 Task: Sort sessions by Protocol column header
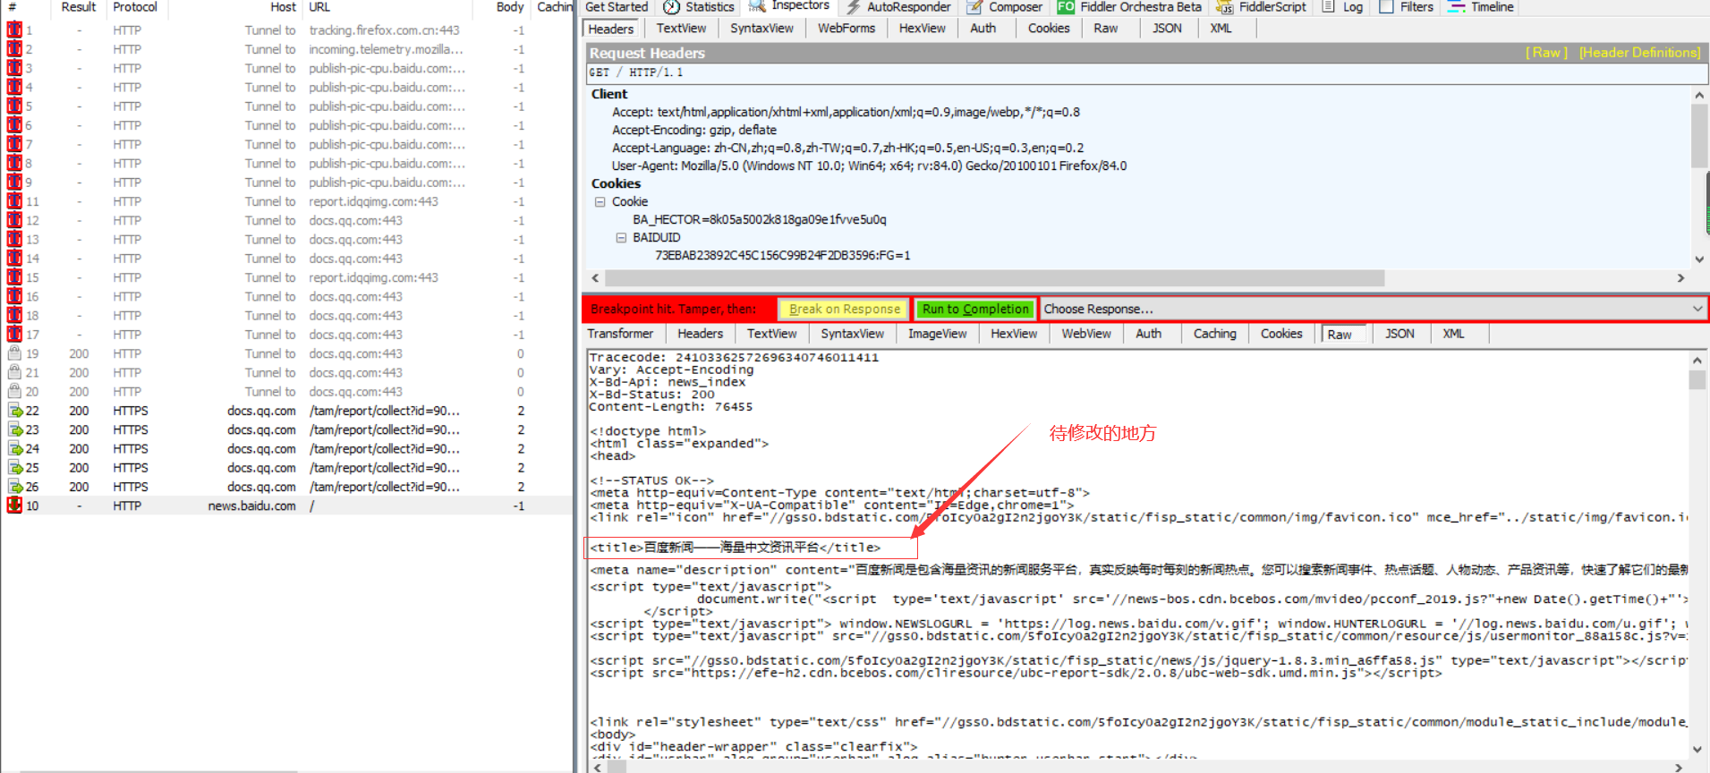[x=135, y=7]
